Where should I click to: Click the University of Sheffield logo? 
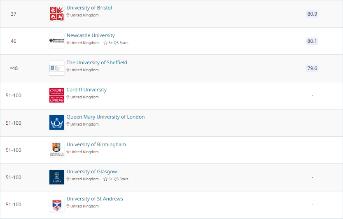pyautogui.click(x=56, y=68)
